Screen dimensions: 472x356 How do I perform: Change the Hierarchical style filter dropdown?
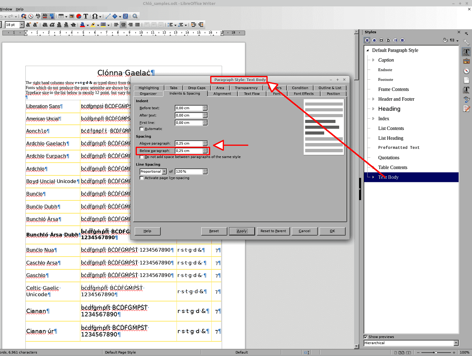pos(456,343)
